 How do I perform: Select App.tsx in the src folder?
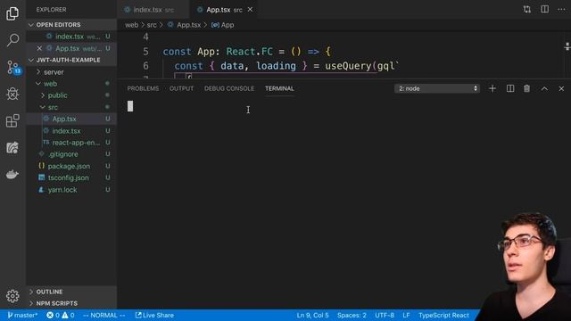[71, 119]
